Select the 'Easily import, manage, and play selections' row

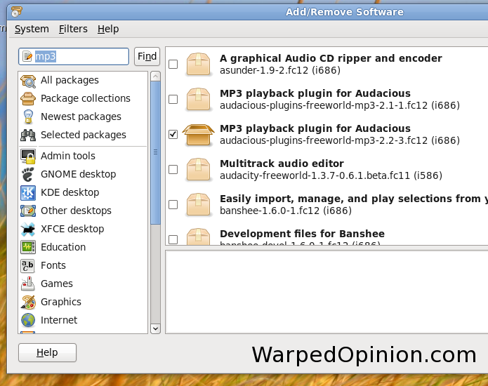(327, 205)
